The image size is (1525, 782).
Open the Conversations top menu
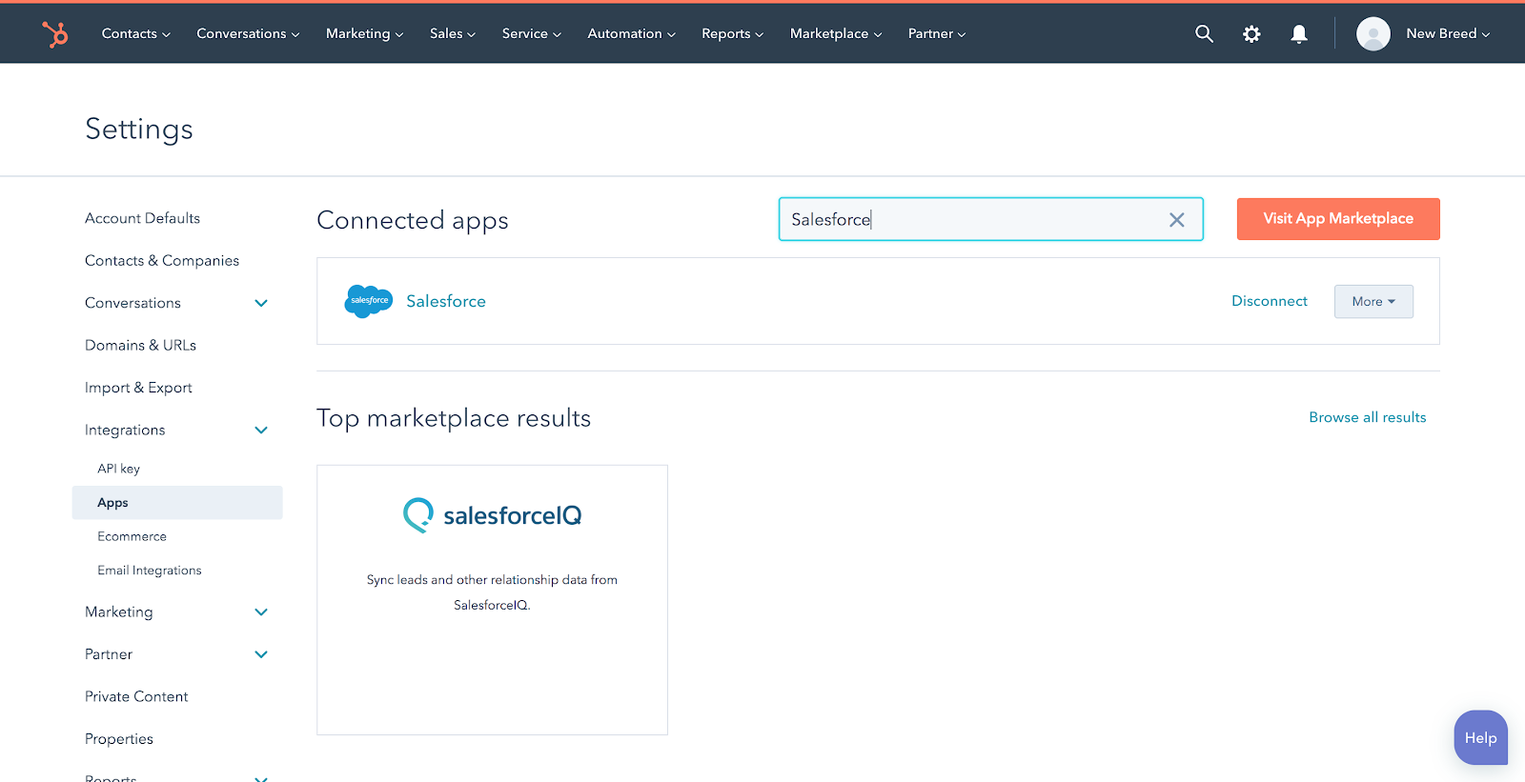tap(248, 33)
